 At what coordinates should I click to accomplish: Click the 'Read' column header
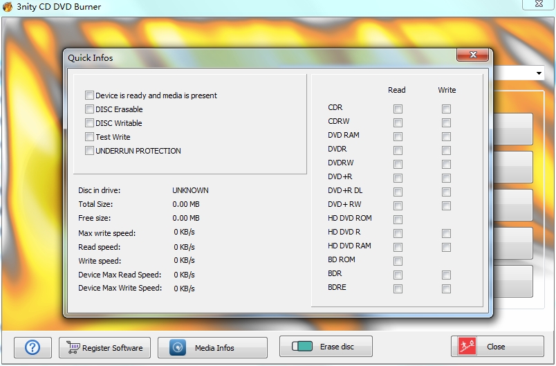click(397, 90)
